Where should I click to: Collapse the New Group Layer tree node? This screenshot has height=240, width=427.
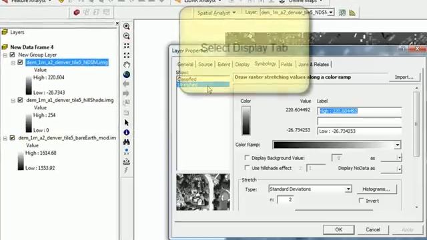(5, 55)
